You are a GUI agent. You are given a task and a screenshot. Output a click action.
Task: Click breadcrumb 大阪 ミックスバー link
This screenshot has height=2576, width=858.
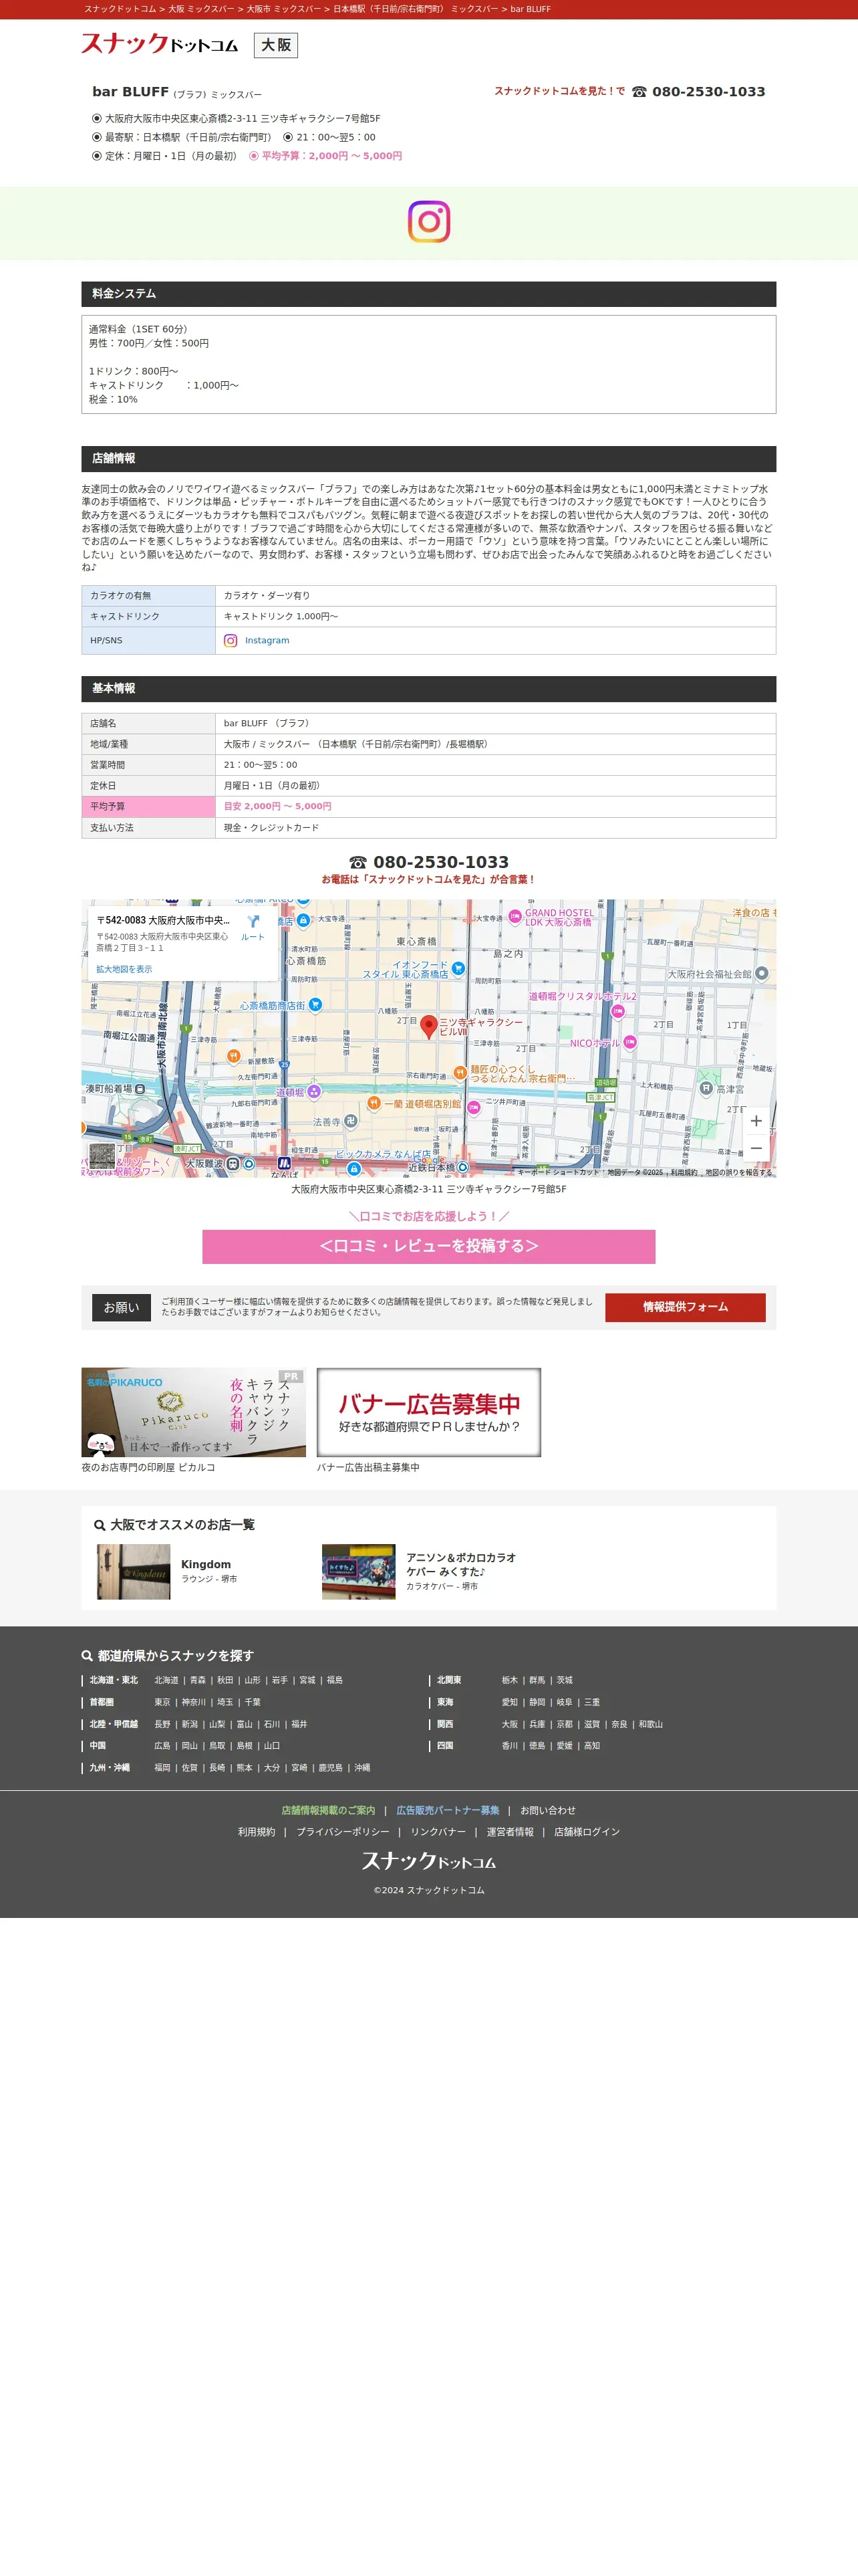200,9
